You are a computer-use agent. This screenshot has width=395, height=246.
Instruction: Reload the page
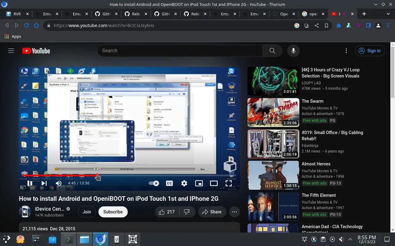click(x=27, y=26)
